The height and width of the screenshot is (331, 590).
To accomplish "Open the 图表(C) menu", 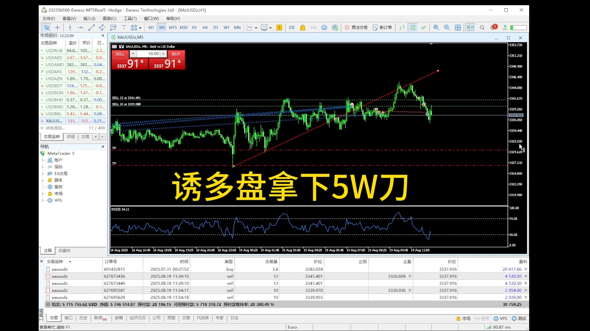I will (109, 18).
